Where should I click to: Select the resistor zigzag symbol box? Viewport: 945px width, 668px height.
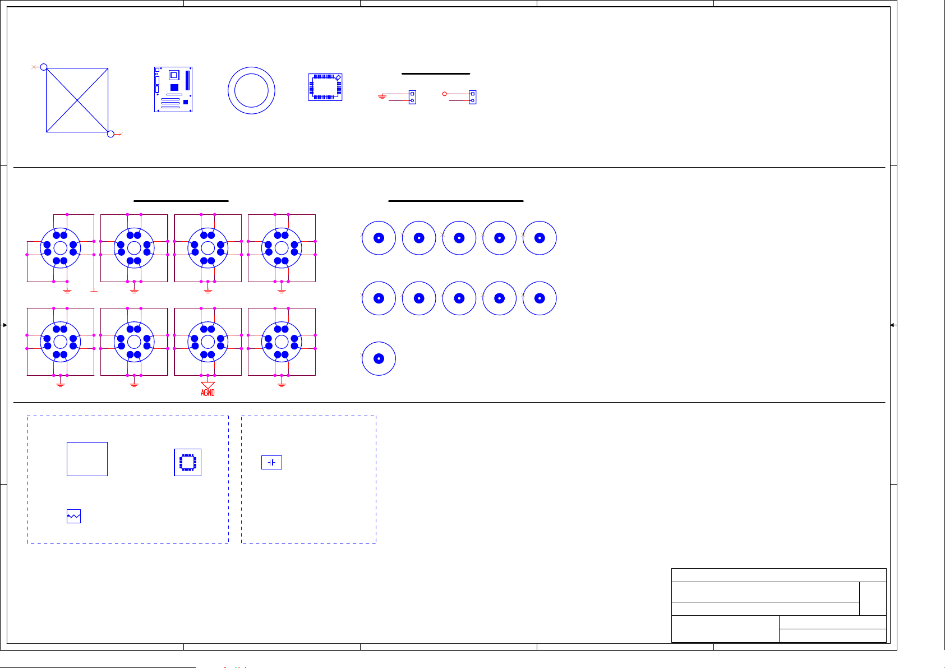click(73, 516)
